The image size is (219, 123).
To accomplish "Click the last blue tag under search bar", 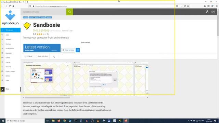I will point(49,17).
